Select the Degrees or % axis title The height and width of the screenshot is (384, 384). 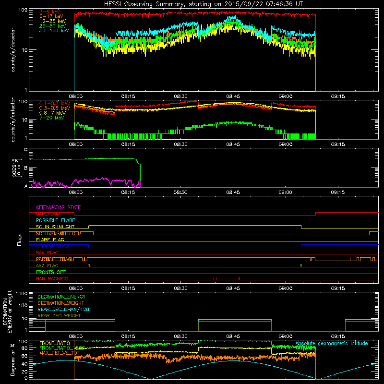tap(12, 360)
